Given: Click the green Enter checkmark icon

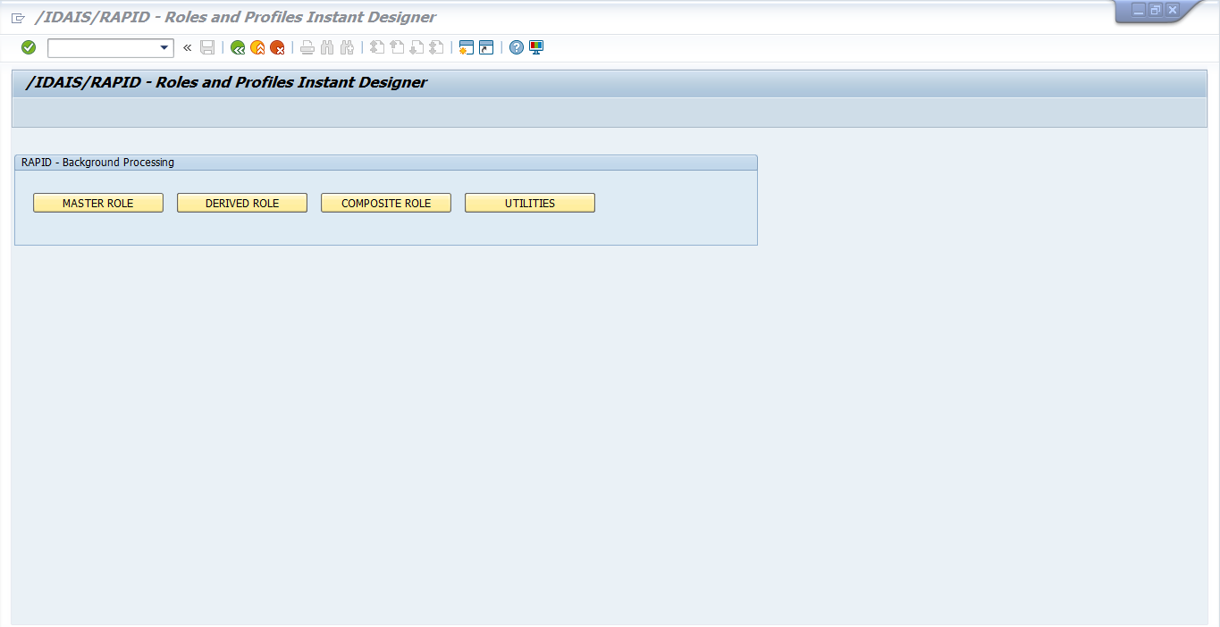Looking at the screenshot, I should (x=29, y=47).
